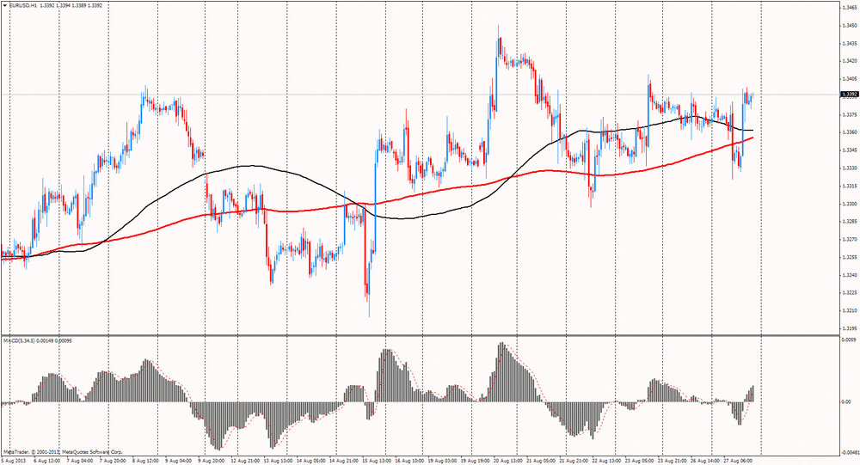Click the 1.3465 price axis value
Image resolution: width=860 pixels, height=465 pixels.
pyautogui.click(x=851, y=8)
